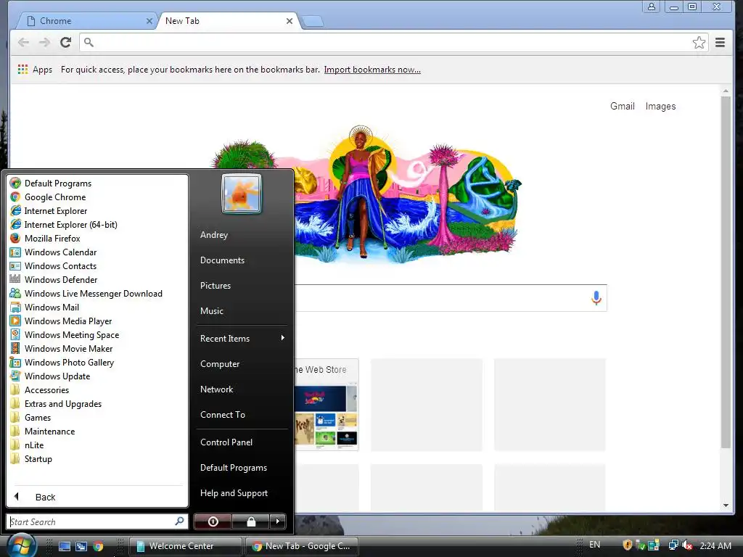This screenshot has width=743, height=557.
Task: Open the Gmail link
Action: 622,106
